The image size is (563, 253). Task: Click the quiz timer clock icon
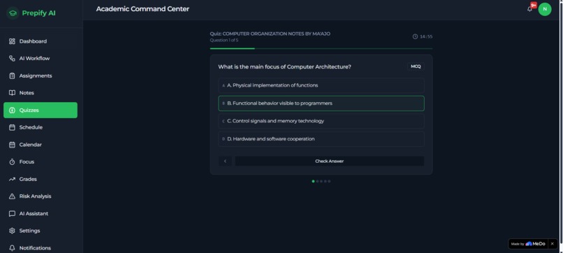415,36
